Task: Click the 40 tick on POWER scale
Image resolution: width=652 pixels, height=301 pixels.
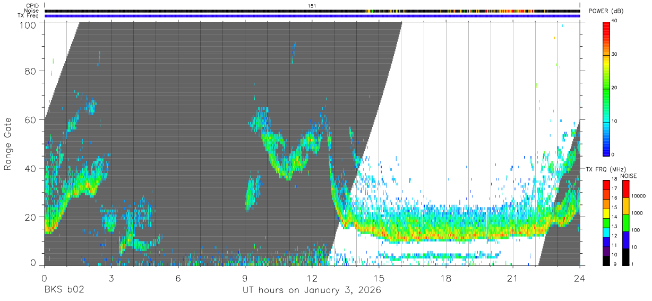Action: pos(615,21)
